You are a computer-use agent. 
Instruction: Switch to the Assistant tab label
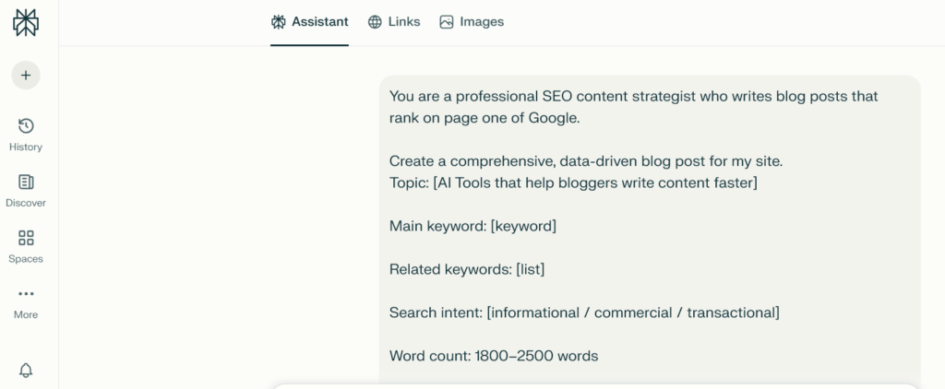[x=320, y=22]
